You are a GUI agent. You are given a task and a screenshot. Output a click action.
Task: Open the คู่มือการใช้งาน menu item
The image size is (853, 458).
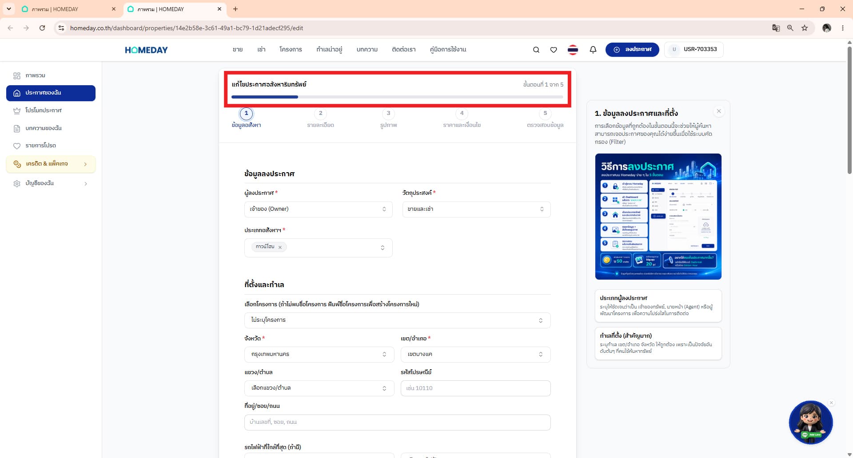pos(448,49)
